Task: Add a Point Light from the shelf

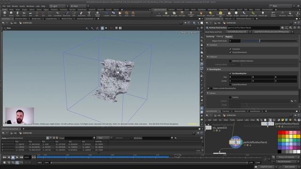Action: point(166,14)
